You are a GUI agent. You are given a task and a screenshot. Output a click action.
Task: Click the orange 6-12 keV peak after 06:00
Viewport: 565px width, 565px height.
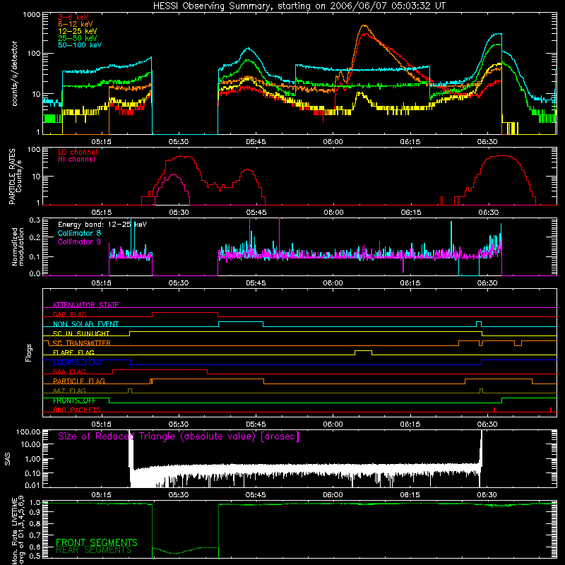(364, 25)
